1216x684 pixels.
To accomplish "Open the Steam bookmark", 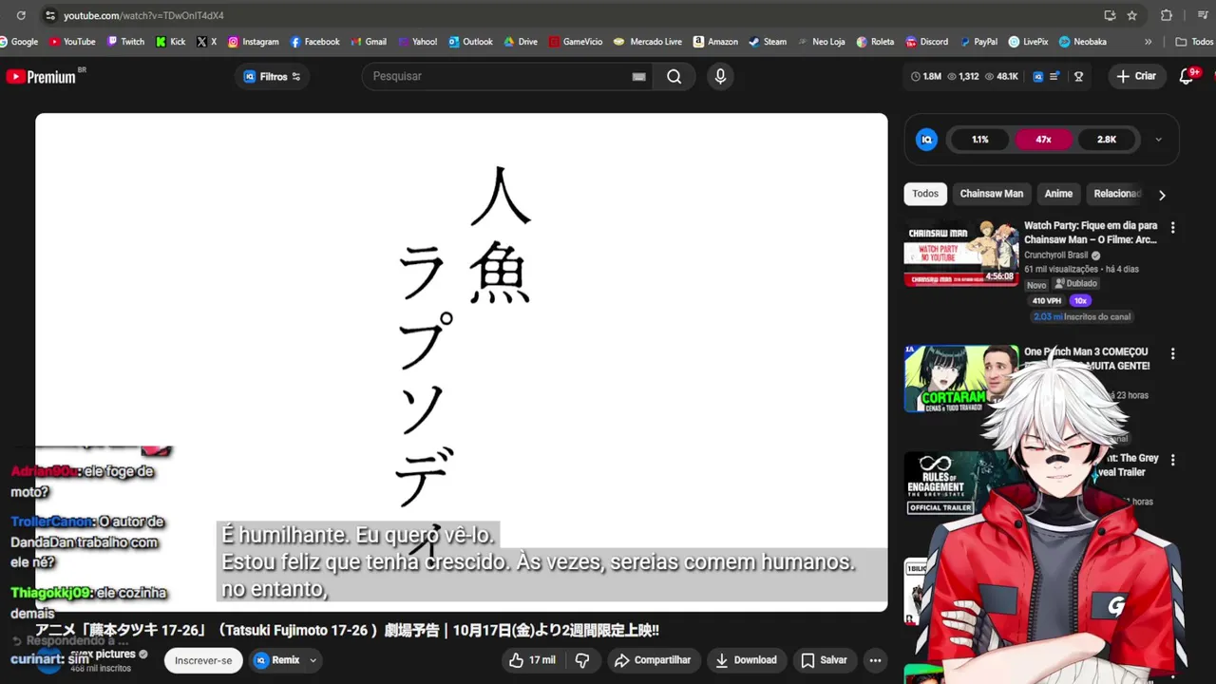I will (768, 42).
